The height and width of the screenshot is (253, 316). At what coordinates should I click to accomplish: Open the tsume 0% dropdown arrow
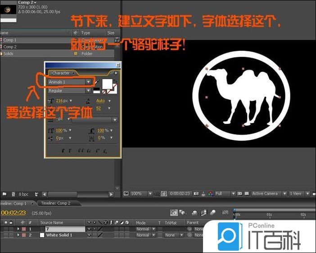click(111, 138)
